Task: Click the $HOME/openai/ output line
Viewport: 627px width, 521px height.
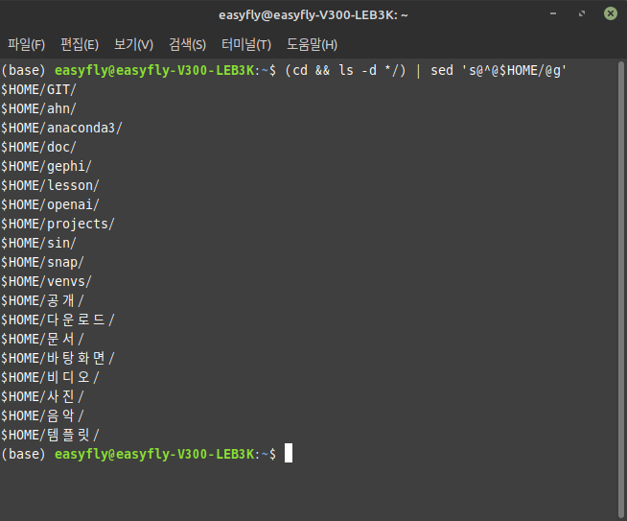Action: pyautogui.click(x=50, y=205)
